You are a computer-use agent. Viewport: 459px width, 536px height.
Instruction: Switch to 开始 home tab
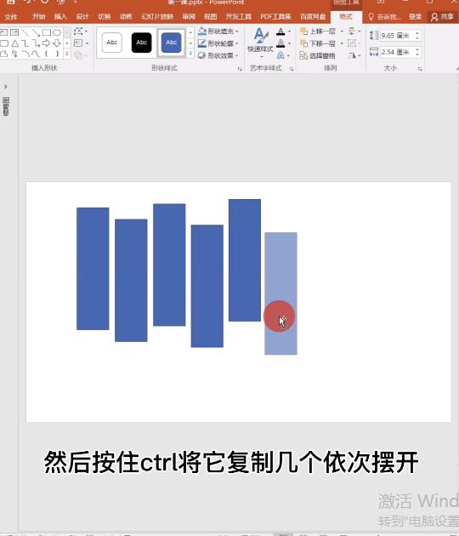[x=38, y=17]
